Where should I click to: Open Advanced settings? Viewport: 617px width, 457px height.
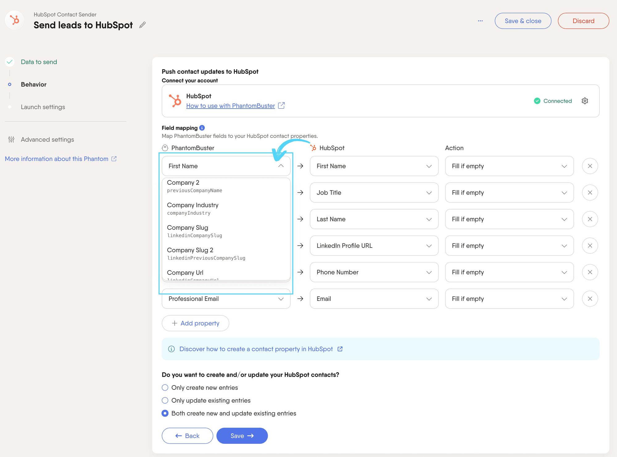[x=47, y=139]
